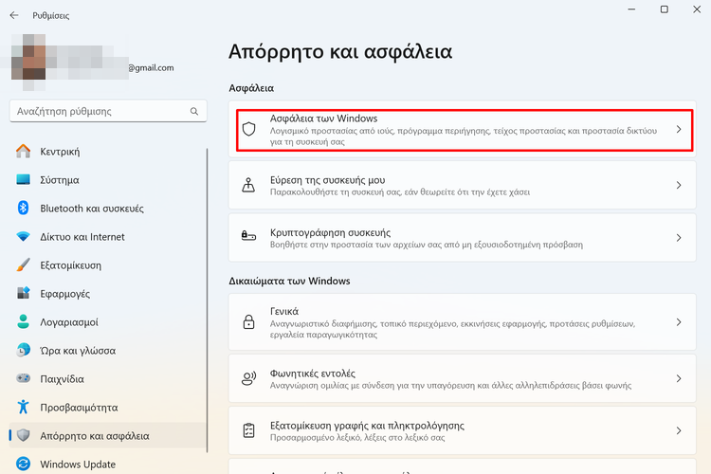The width and height of the screenshot is (711, 474).
Task: Click the Ρυθμίσεις window title
Action: click(51, 15)
